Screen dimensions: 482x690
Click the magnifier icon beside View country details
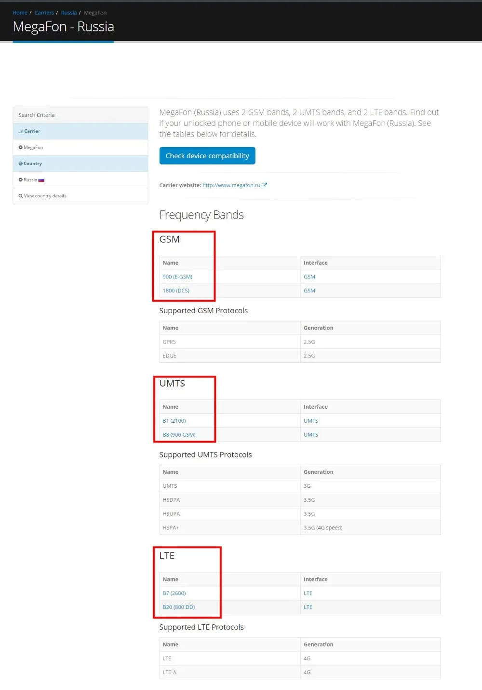coord(21,196)
